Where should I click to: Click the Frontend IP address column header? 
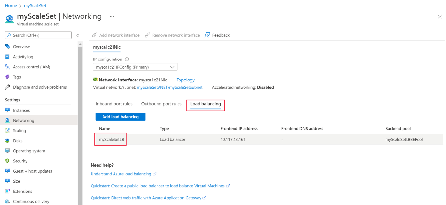tap(239, 129)
